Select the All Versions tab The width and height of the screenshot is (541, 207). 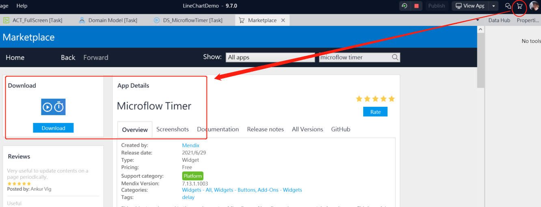pyautogui.click(x=308, y=129)
